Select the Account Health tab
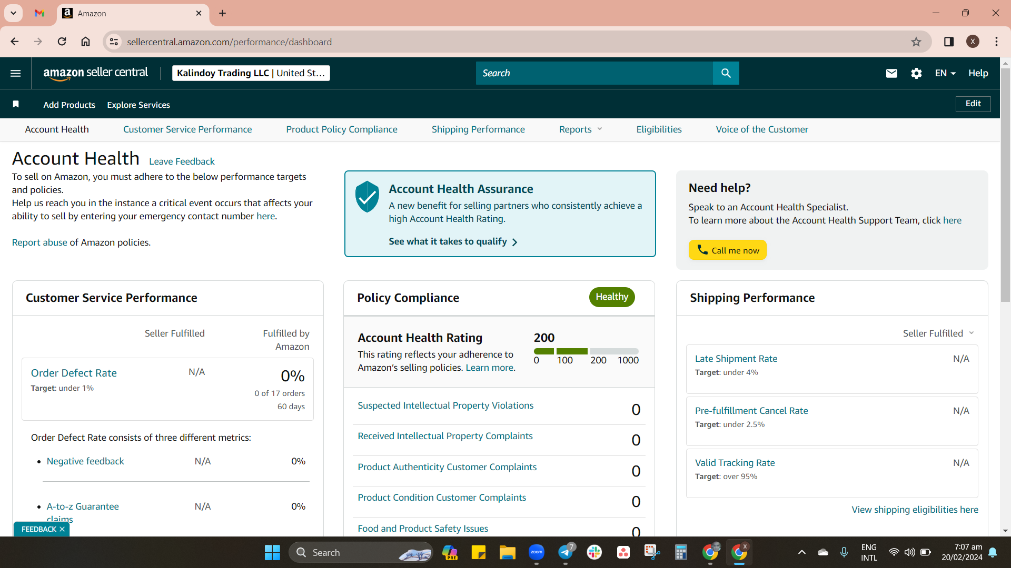 (57, 129)
